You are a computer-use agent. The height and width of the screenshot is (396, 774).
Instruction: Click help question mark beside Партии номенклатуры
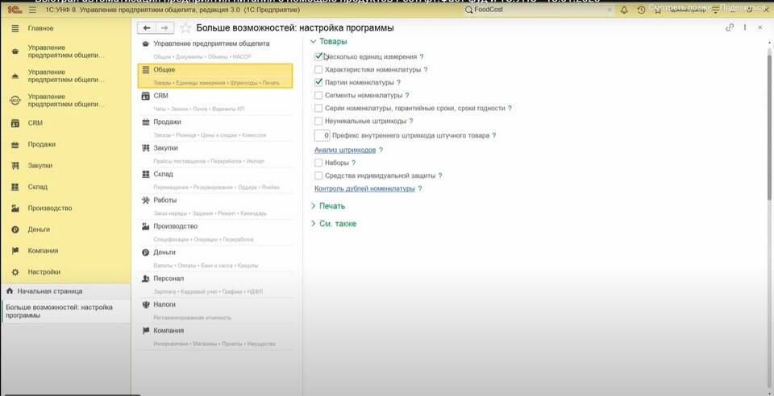pos(398,82)
